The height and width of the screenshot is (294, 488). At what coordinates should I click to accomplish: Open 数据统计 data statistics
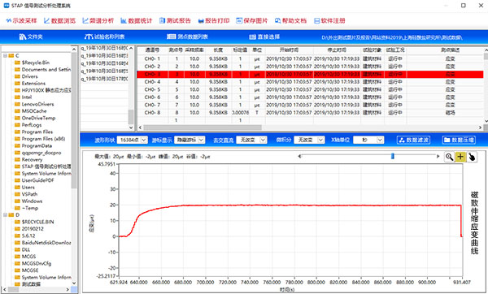137,21
